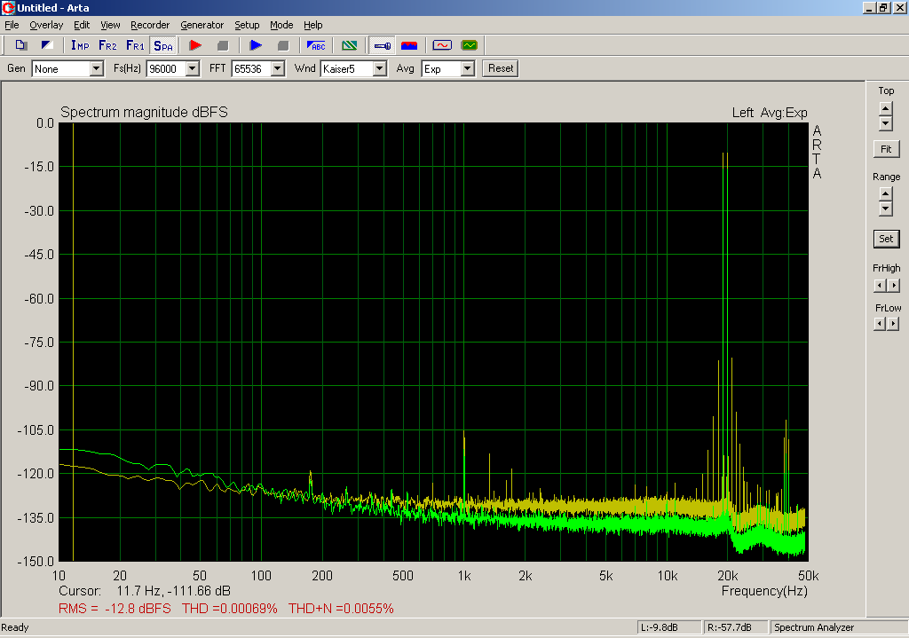
Task: Click the Fit button
Action: pyautogui.click(x=886, y=149)
